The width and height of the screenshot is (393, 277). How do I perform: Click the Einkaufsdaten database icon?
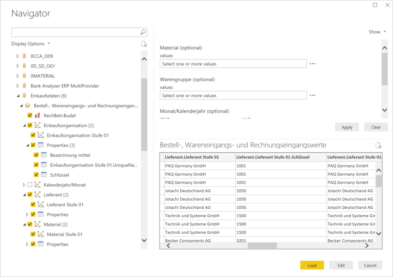[x=24, y=95]
